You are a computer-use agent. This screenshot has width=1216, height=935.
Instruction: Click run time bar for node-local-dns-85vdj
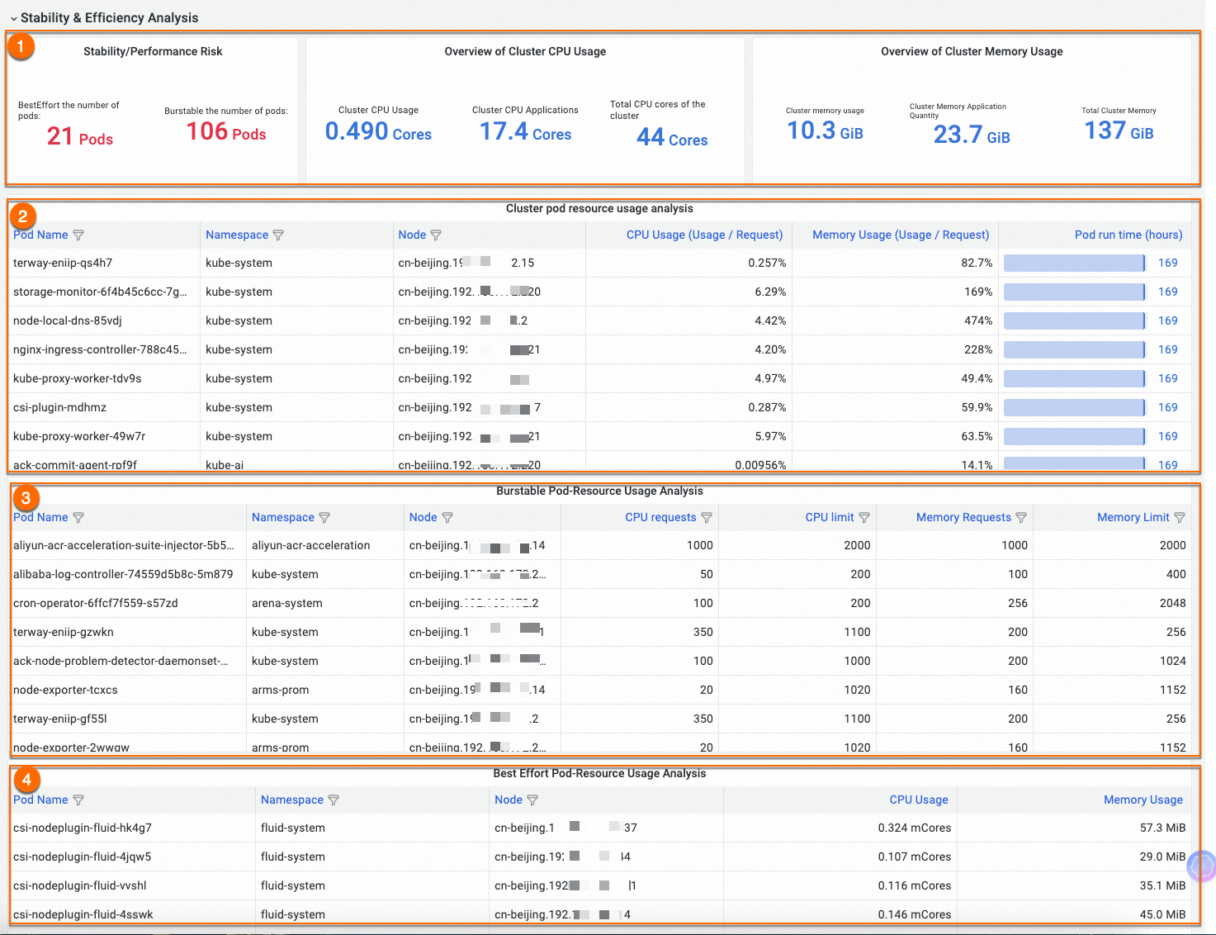tap(1075, 321)
